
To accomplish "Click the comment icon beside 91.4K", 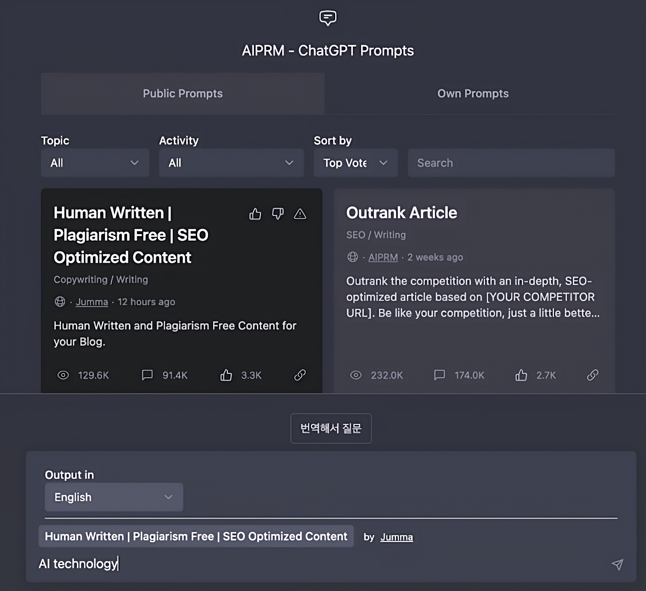I will [x=147, y=375].
